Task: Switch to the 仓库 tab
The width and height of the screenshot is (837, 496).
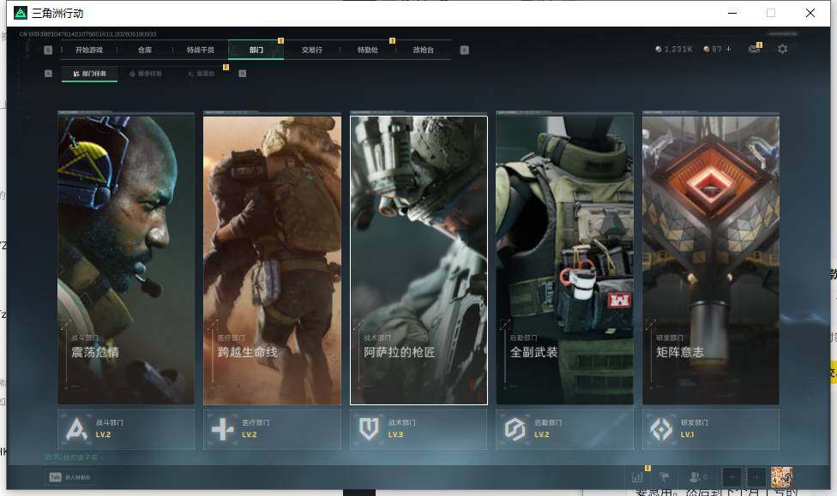Action: click(x=145, y=50)
